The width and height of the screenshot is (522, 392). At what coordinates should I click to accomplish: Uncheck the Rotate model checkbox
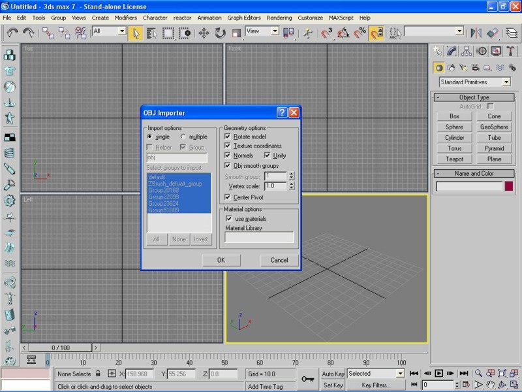(227, 137)
